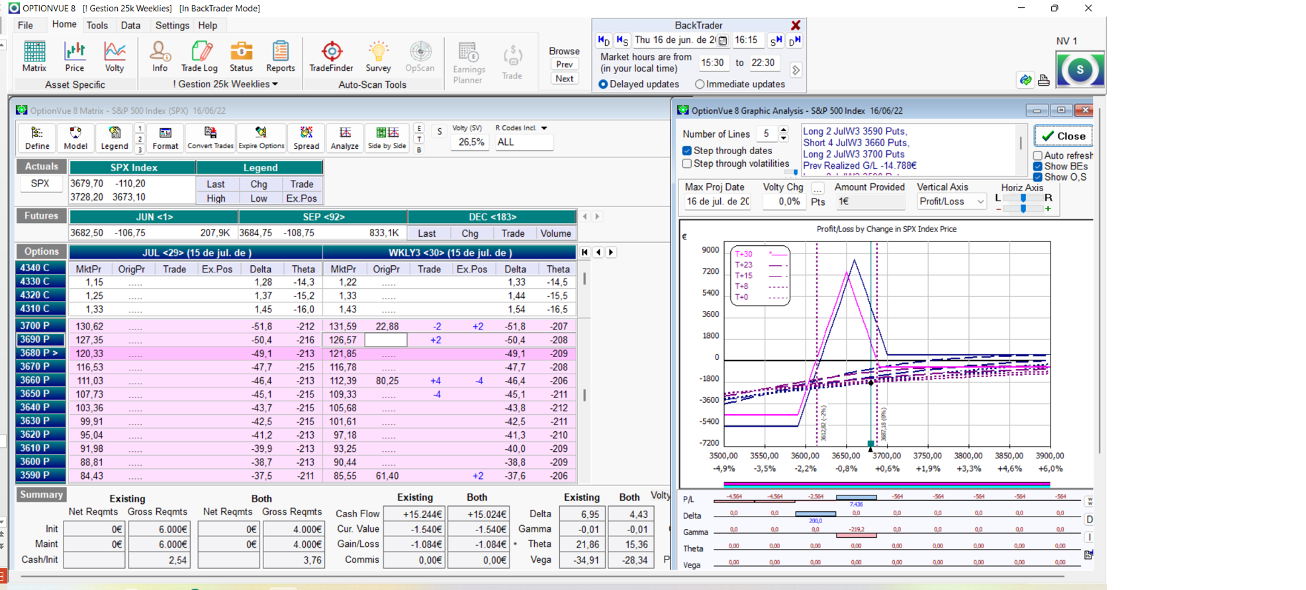The image size is (1306, 590).
Task: Click Browse Prev button
Action: (x=564, y=64)
